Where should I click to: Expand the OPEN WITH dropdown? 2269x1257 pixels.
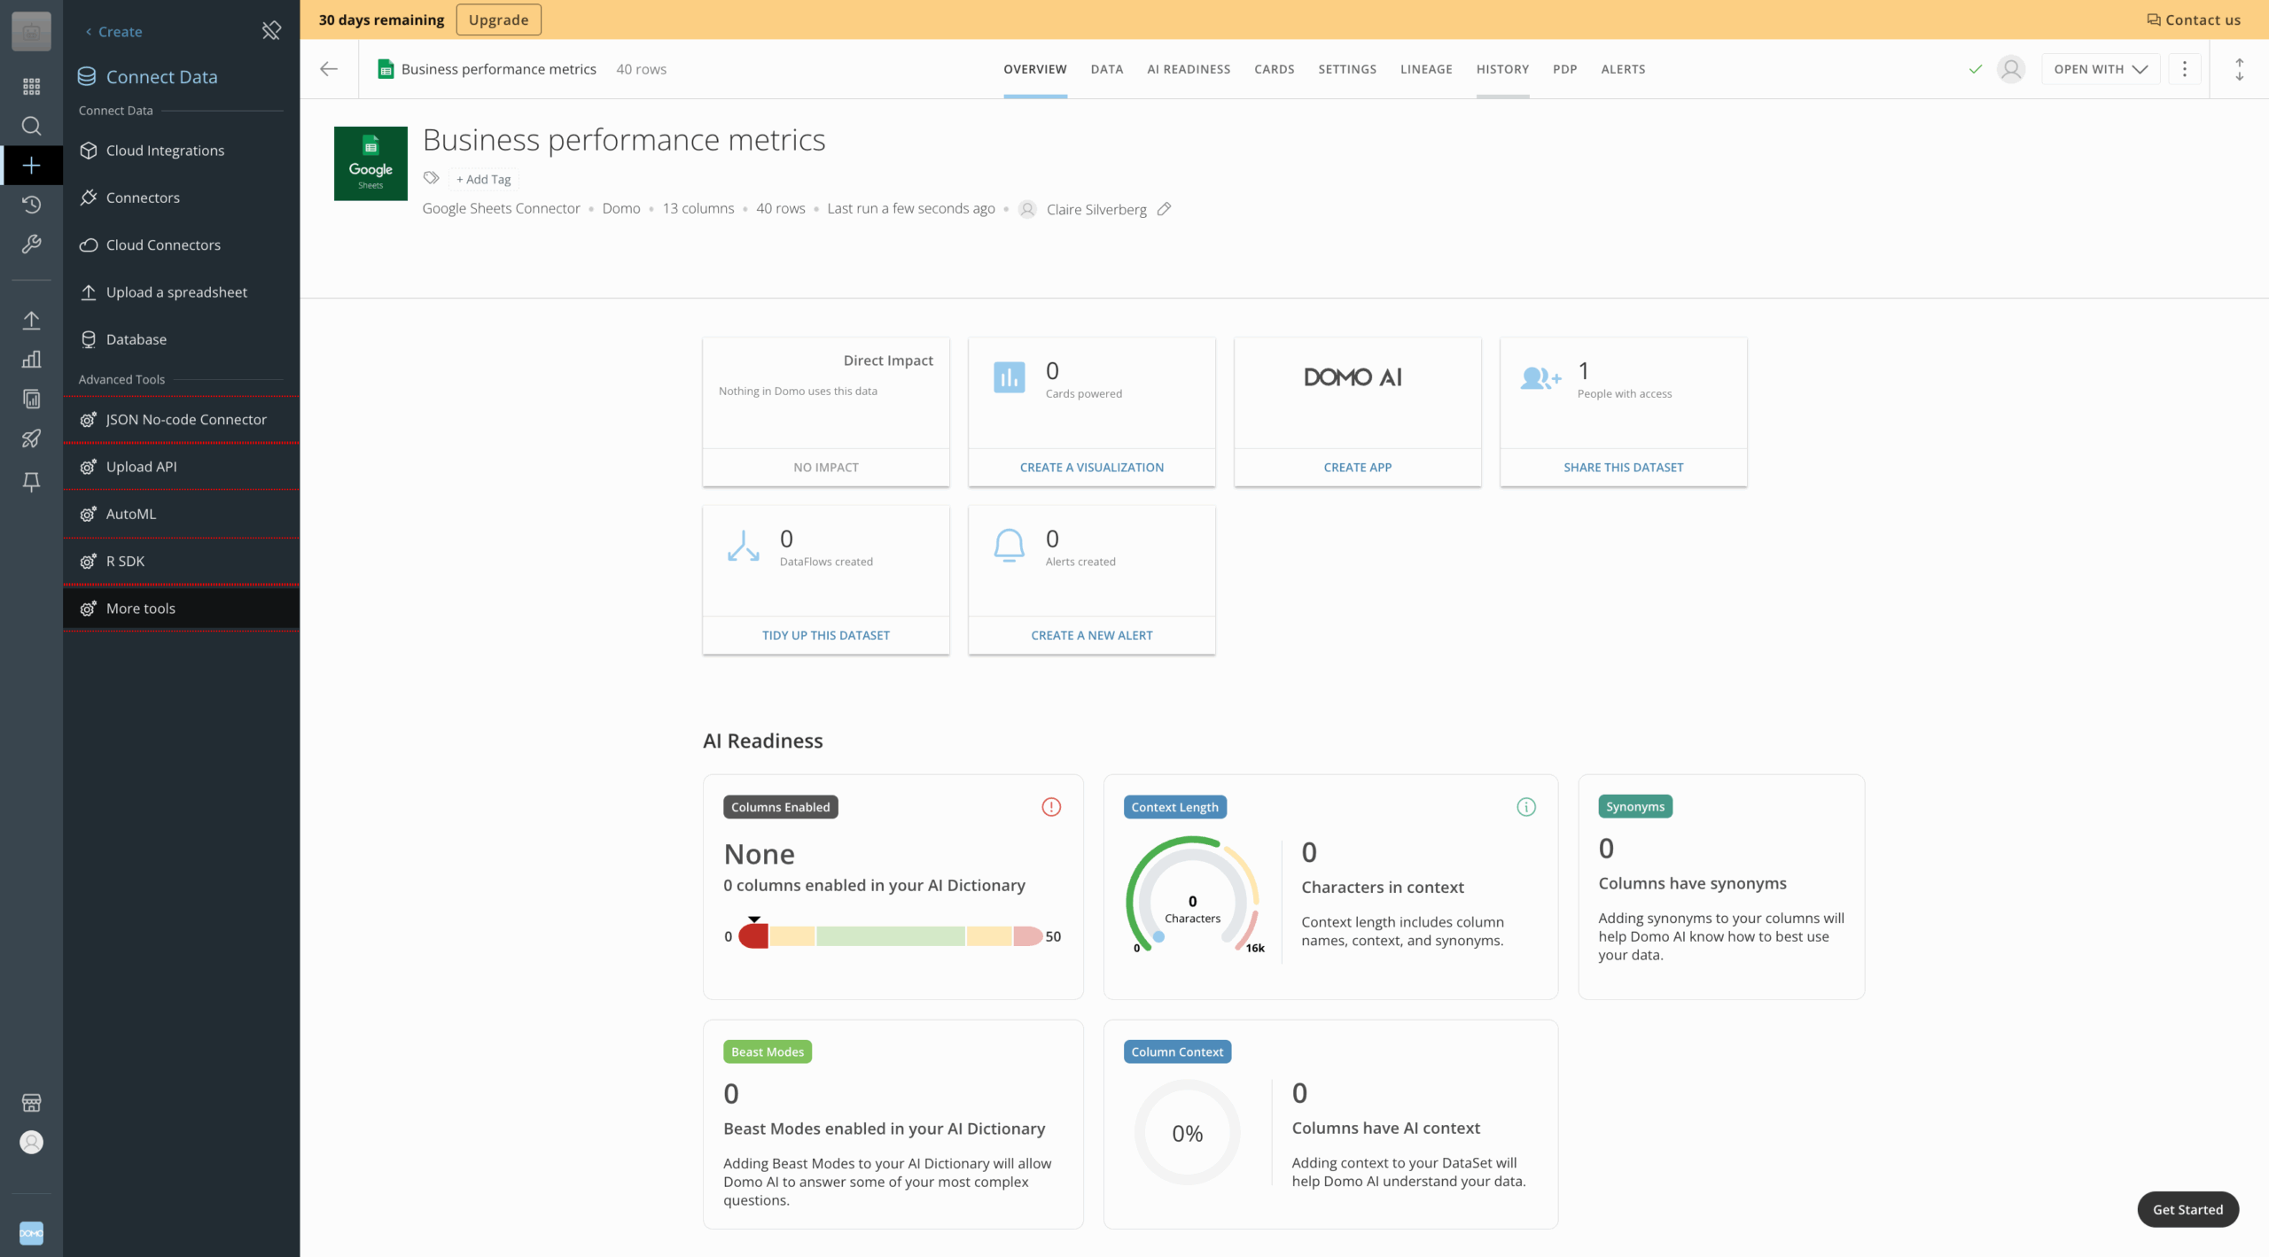[2100, 69]
